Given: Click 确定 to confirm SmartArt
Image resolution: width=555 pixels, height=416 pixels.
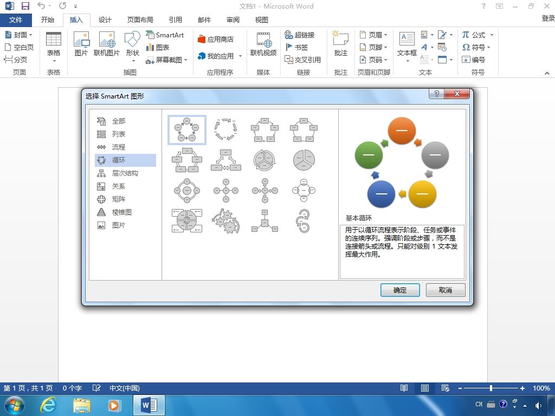Looking at the screenshot, I should pos(400,290).
